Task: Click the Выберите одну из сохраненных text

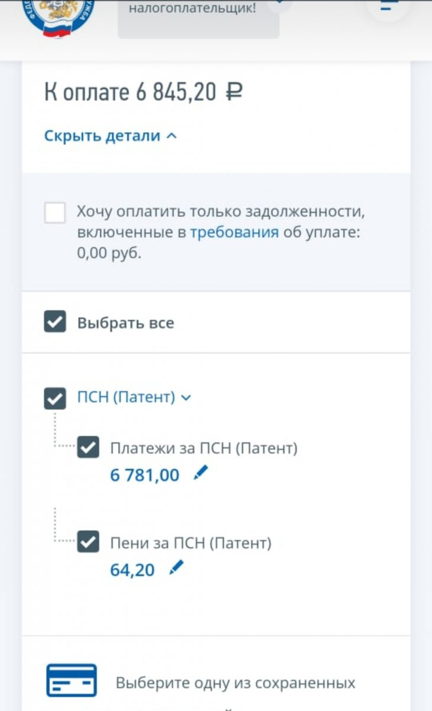Action: coord(236,683)
